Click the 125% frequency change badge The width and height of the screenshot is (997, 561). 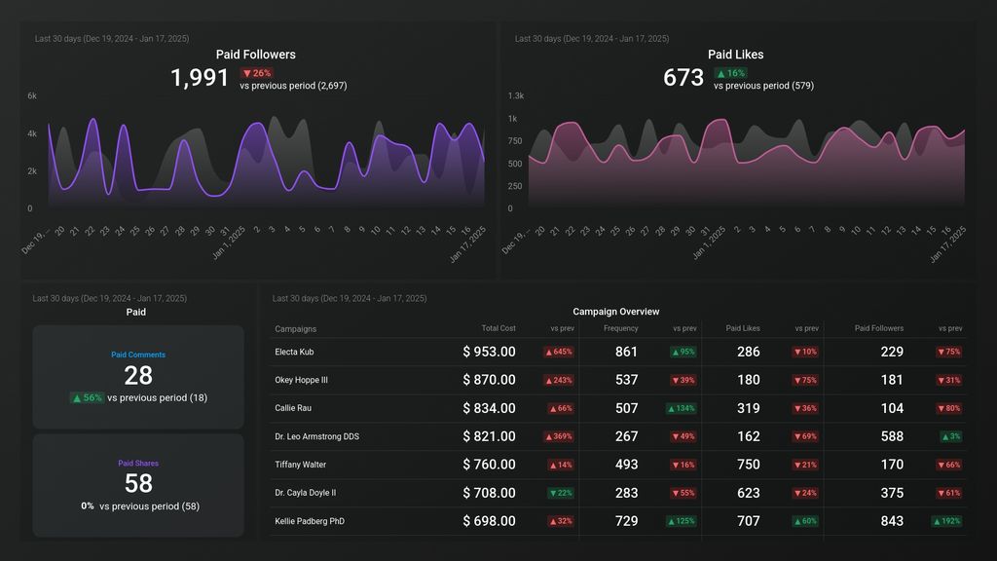[681, 521]
